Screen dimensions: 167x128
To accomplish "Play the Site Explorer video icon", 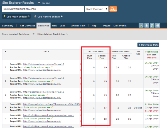I will (39, 3).
